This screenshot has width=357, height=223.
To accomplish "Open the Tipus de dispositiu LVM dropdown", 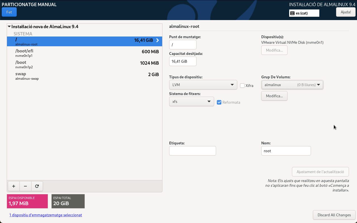I will (203, 85).
